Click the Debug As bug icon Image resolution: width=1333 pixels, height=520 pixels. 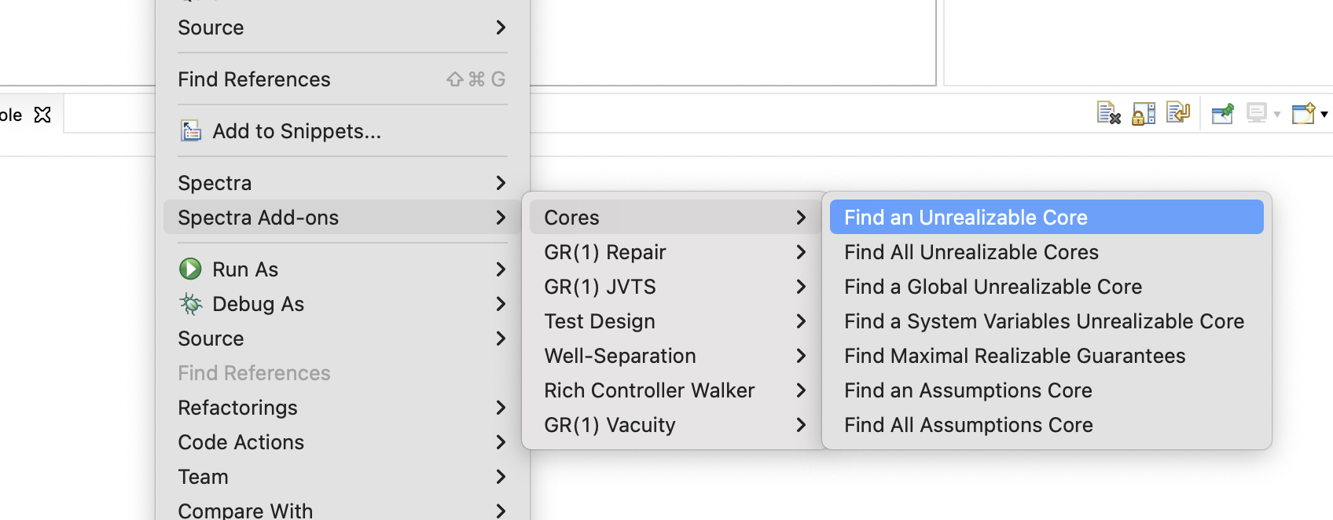click(x=190, y=304)
